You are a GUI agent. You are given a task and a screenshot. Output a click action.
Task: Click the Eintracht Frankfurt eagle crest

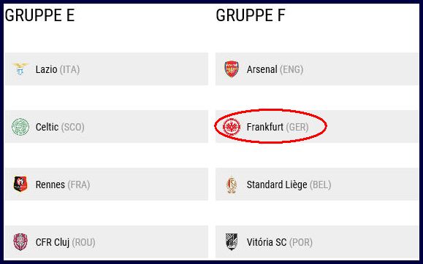[x=232, y=127]
